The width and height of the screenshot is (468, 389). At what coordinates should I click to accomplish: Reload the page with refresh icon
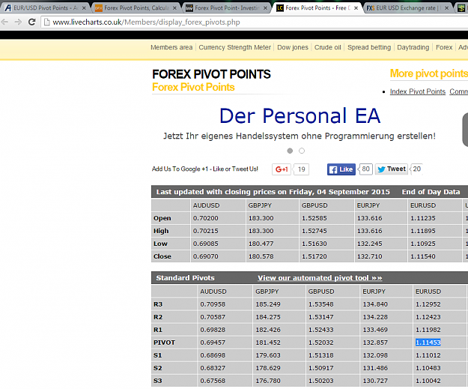pyautogui.click(x=32, y=22)
